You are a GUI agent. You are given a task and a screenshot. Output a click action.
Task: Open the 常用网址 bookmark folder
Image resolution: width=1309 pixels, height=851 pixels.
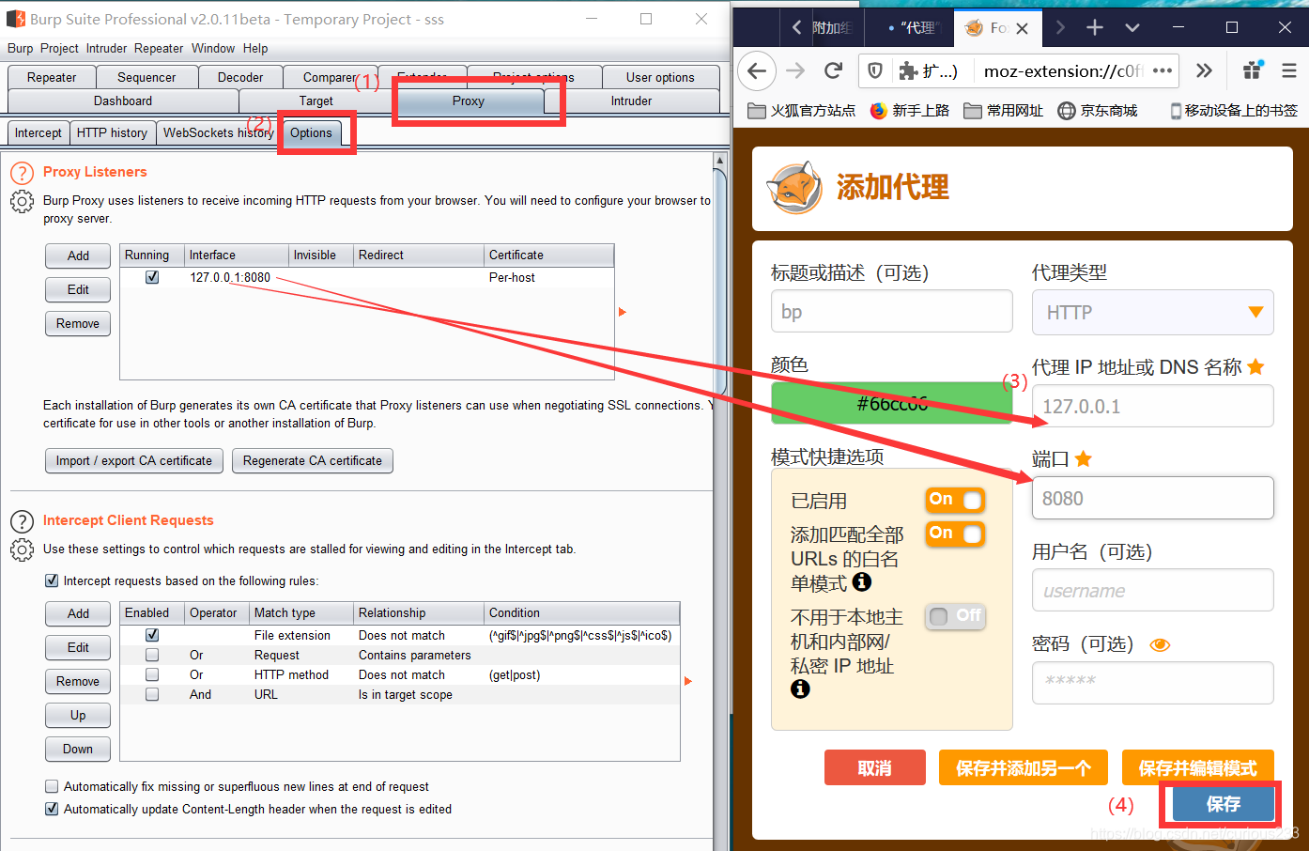(1004, 111)
